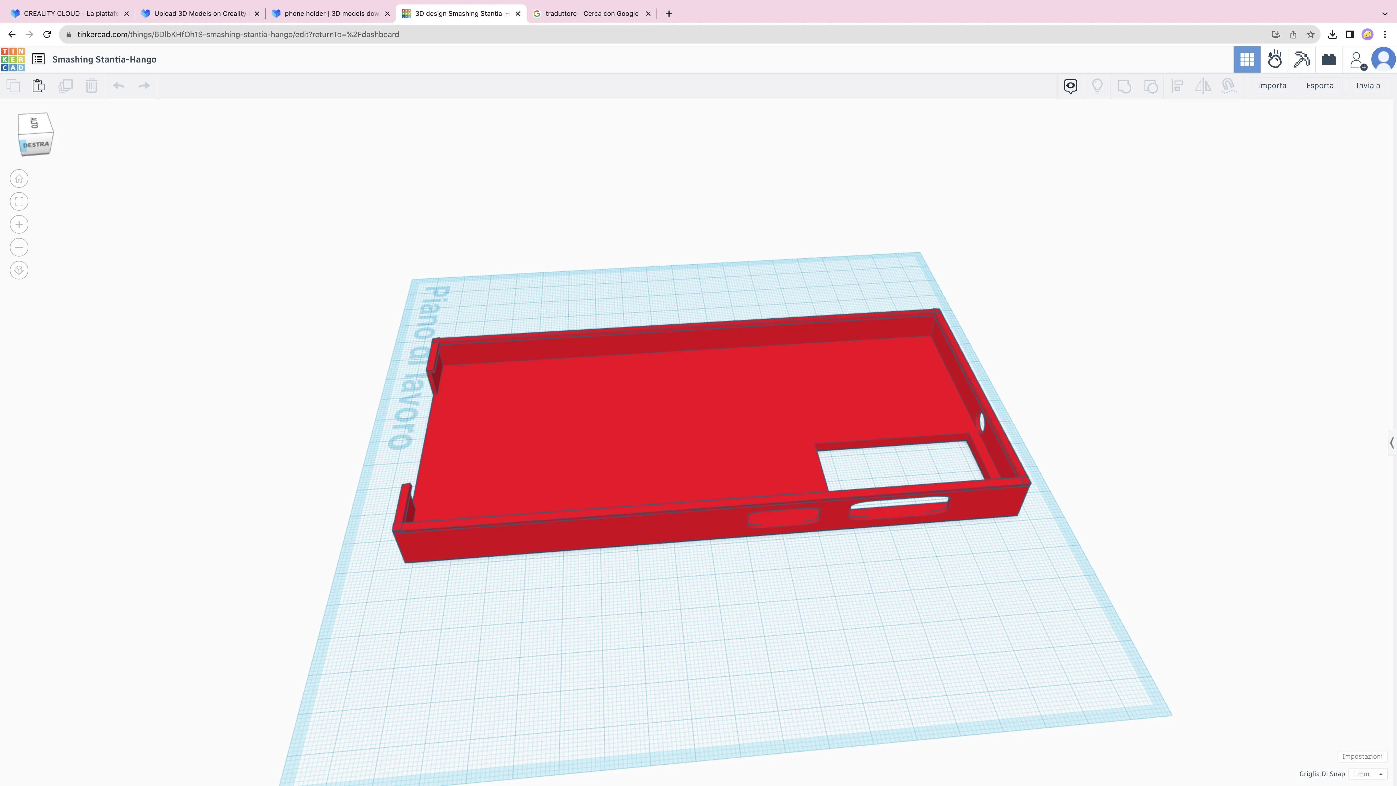
Task: Click the paste clipboard icon
Action: click(38, 86)
